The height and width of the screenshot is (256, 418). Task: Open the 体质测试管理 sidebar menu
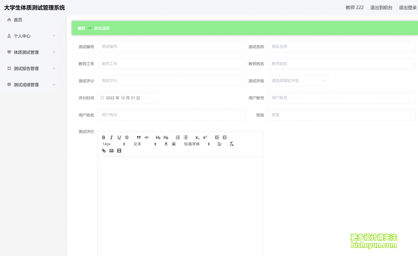[30, 52]
